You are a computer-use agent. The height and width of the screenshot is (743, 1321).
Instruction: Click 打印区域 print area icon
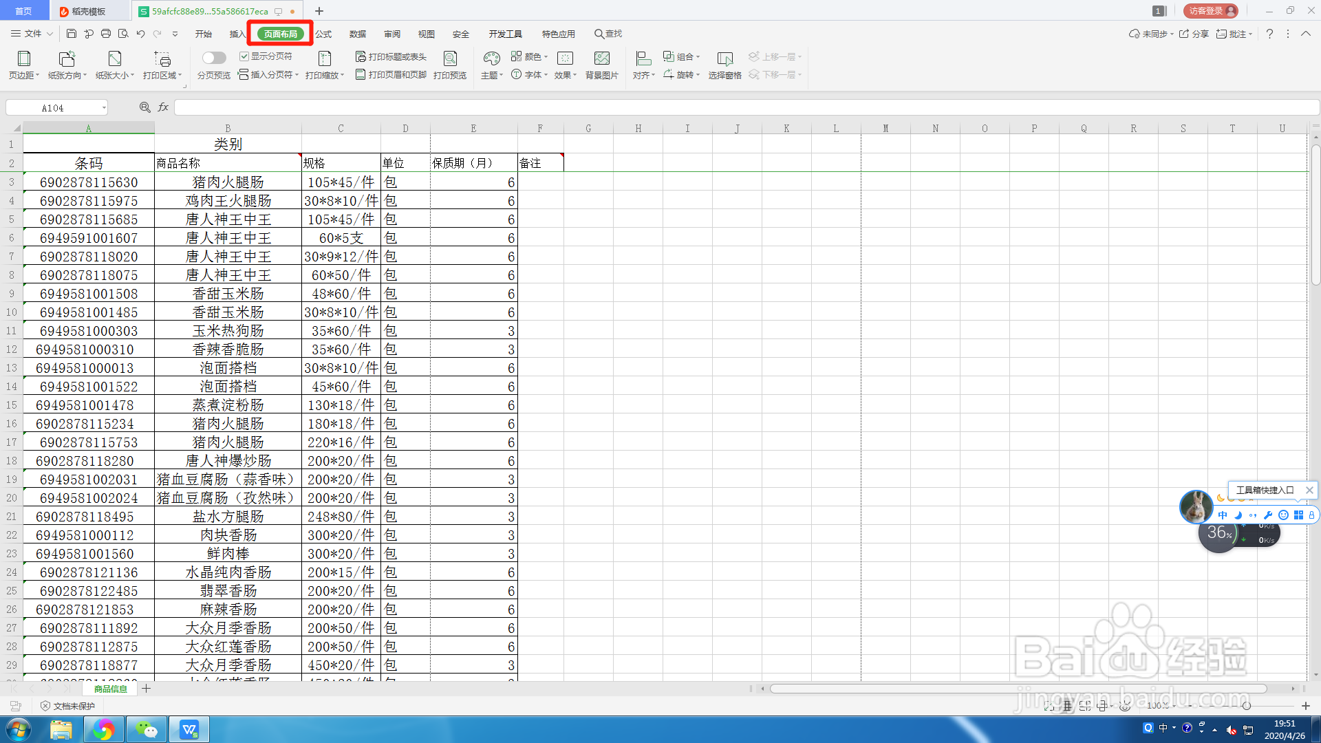pyautogui.click(x=162, y=59)
